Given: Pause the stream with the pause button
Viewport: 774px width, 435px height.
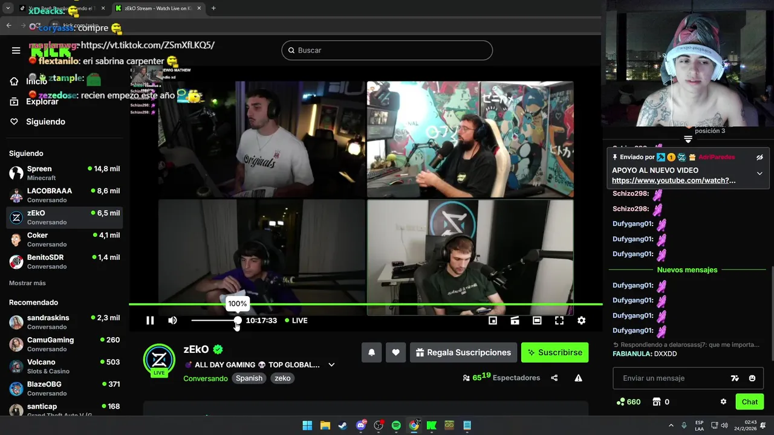Looking at the screenshot, I should (150, 320).
